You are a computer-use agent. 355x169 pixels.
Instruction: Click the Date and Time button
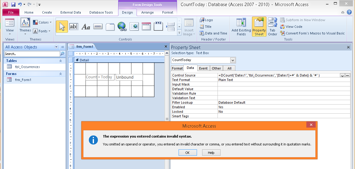pyautogui.click(x=213, y=33)
